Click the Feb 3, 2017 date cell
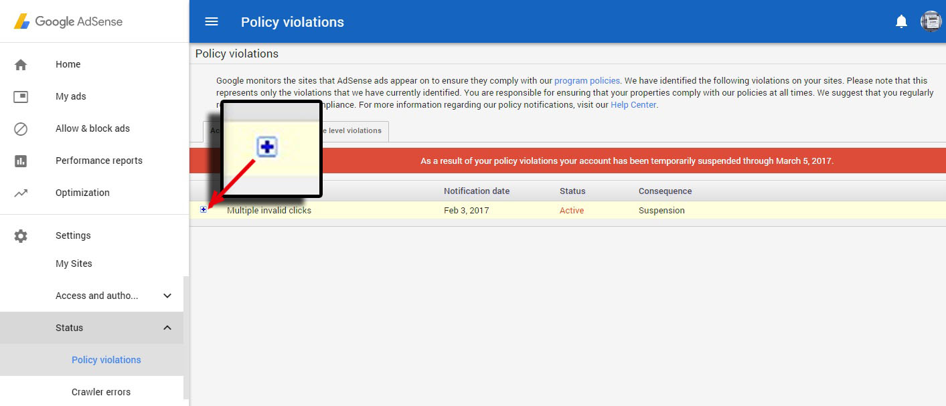 pyautogui.click(x=467, y=210)
